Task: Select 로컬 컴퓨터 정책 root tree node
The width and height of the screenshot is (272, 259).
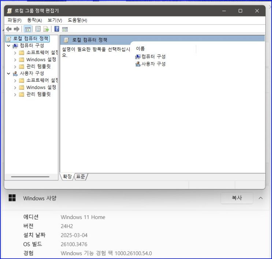Action: click(27, 39)
